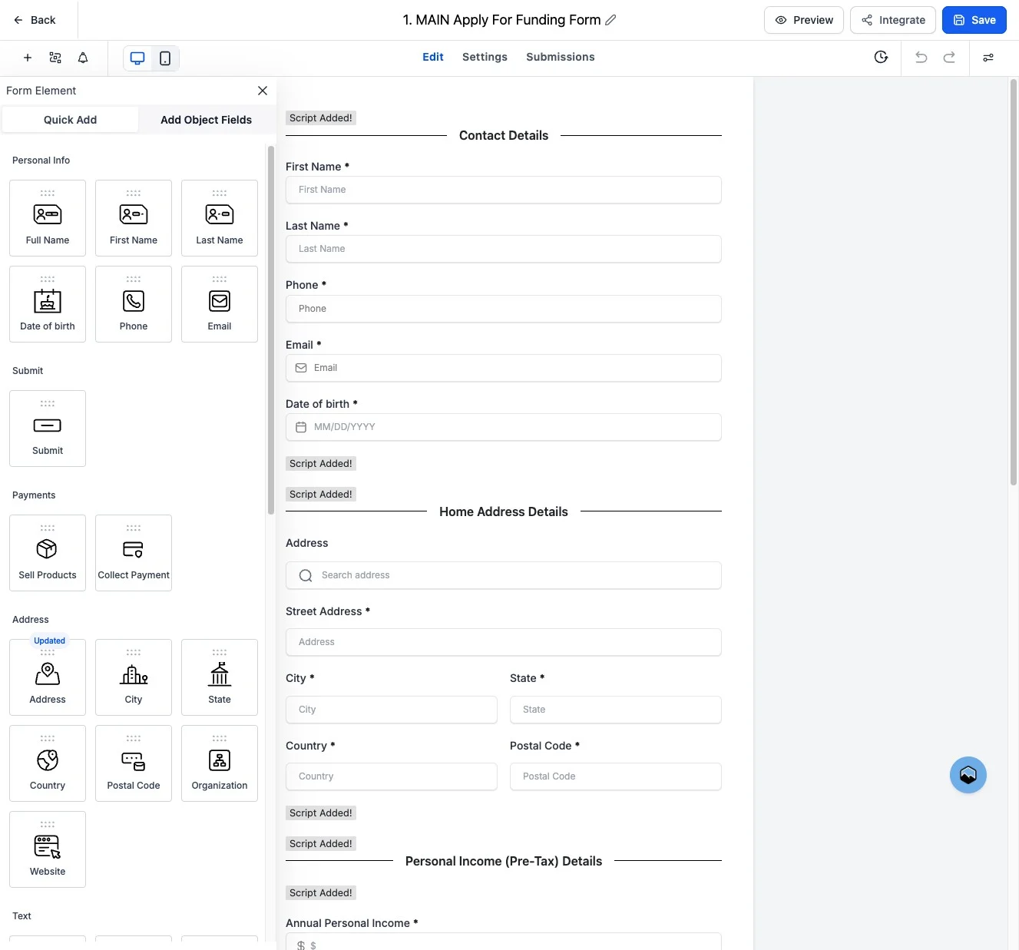Add the Country element
The image size is (1019, 950).
(48, 763)
